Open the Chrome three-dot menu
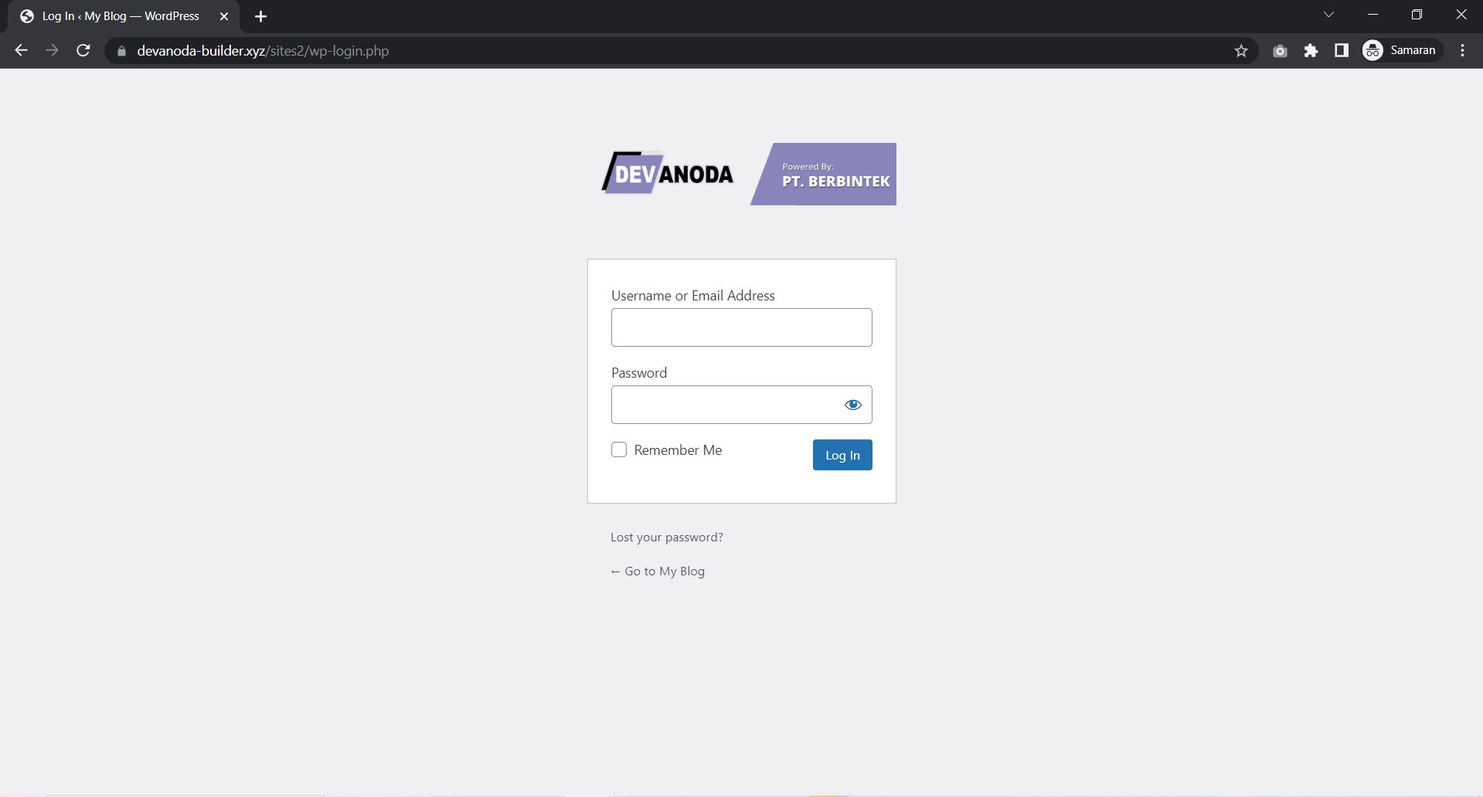1483x797 pixels. (x=1462, y=50)
